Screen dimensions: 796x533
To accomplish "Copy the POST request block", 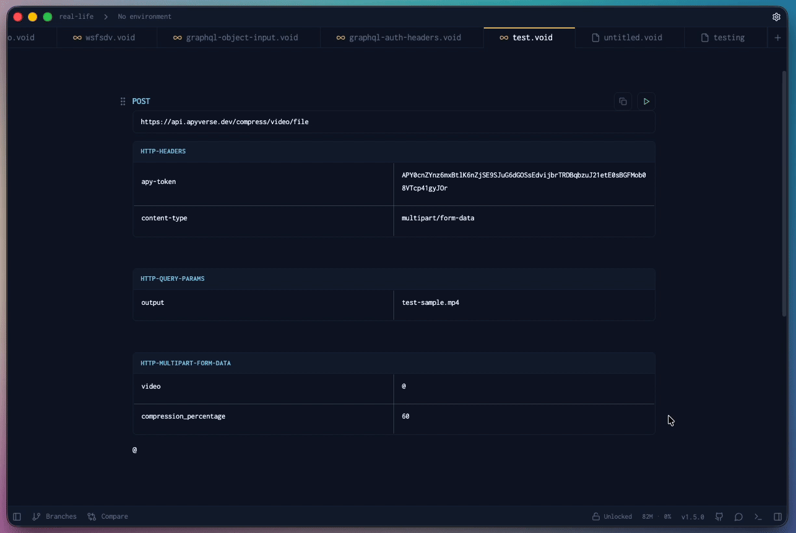I will click(622, 101).
